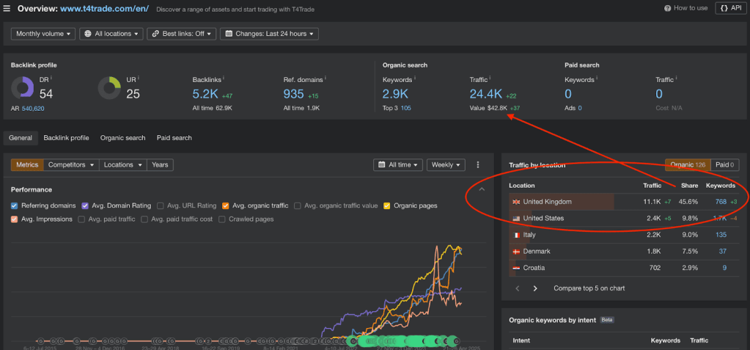Select the Years chart tab
Screen dimensions: 750x350
161,164
